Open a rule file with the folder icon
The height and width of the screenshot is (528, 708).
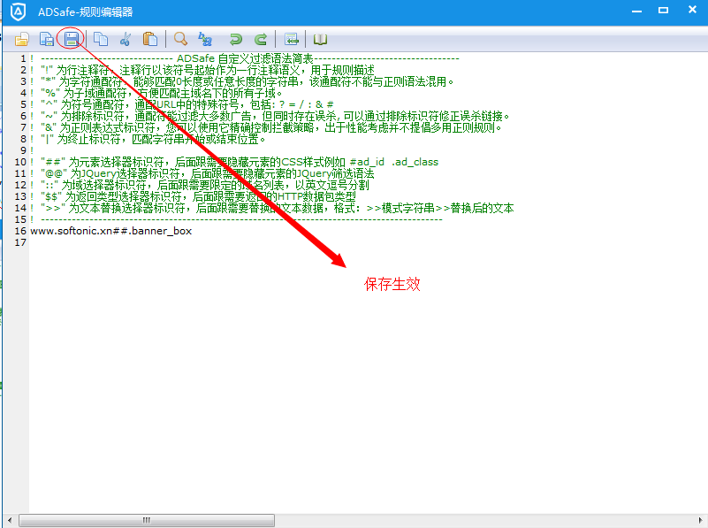[x=22, y=39]
